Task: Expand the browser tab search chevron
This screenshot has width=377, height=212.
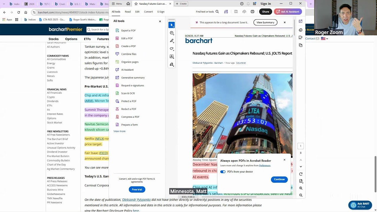Action: [x=4, y=4]
